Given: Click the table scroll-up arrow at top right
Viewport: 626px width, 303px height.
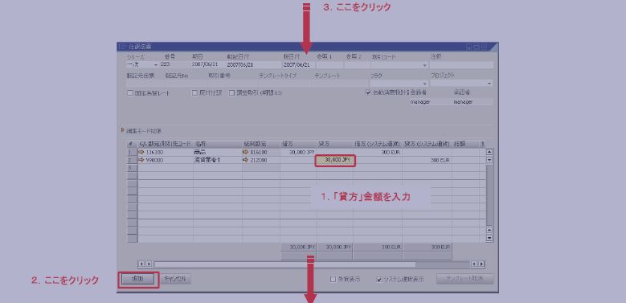Looking at the screenshot, I should click(x=489, y=152).
